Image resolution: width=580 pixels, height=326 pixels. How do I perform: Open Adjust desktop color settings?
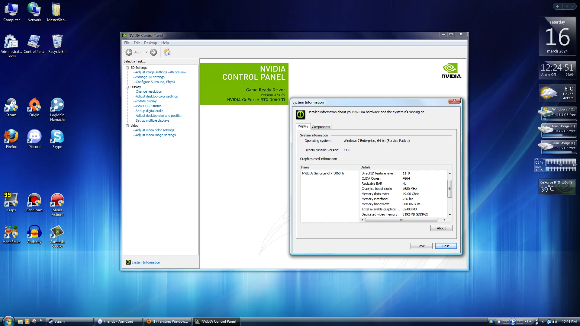(156, 96)
